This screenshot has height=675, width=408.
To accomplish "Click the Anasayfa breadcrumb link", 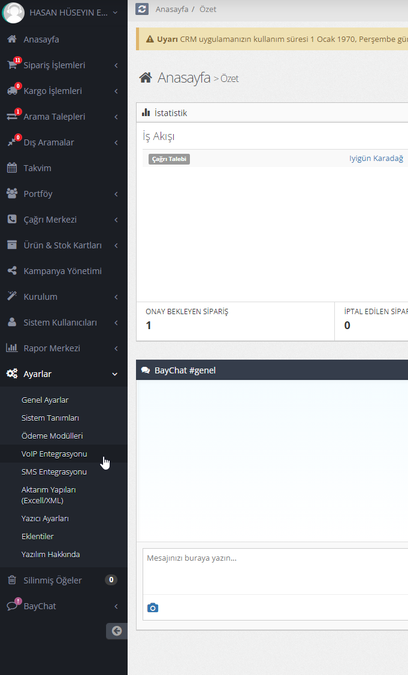I will tap(172, 9).
